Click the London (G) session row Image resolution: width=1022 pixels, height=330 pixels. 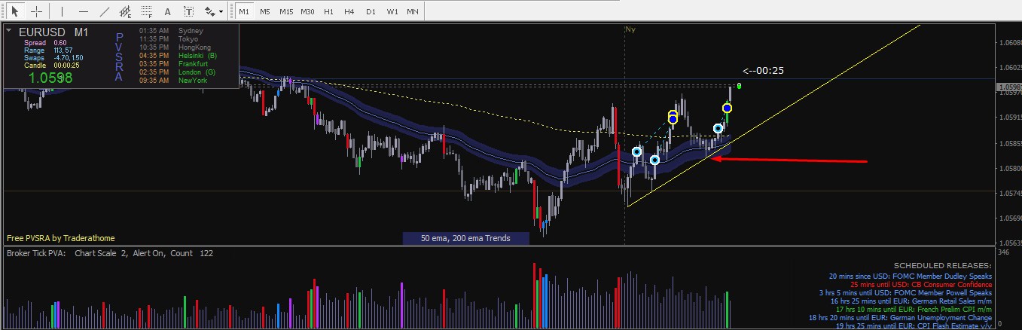(x=177, y=72)
